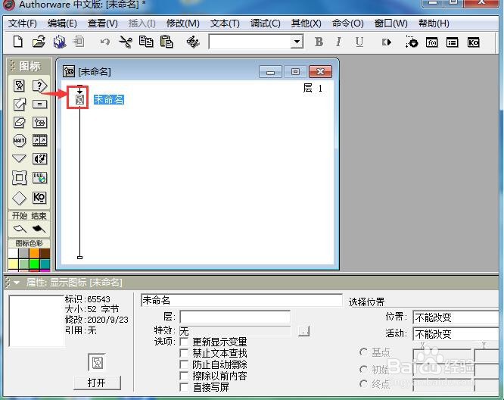This screenshot has height=400, width=504.
Task: Select the 基点 radio button
Action: pyautogui.click(x=363, y=352)
